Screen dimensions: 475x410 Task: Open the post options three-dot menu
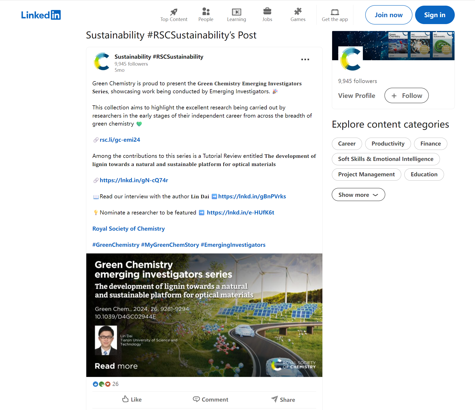point(305,59)
